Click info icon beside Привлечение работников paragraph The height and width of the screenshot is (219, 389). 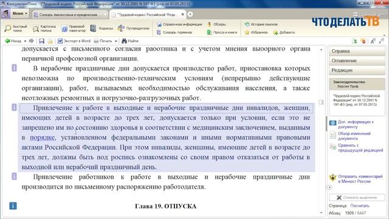14,176
